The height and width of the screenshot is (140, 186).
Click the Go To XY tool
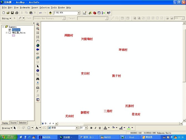(x=38, y=83)
